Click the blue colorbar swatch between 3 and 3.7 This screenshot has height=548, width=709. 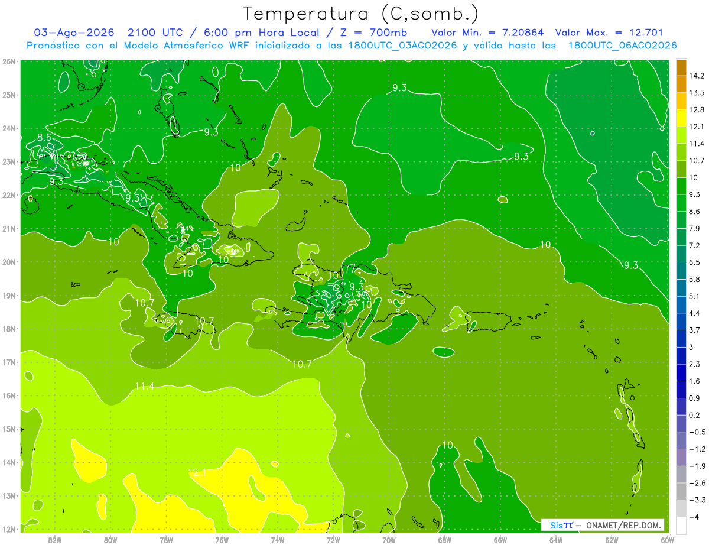[681, 338]
